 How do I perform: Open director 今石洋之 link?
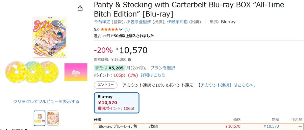102,22
